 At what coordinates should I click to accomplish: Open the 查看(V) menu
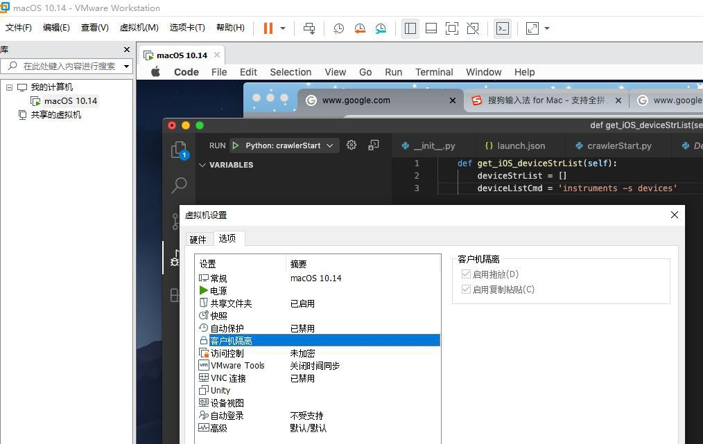pos(94,28)
